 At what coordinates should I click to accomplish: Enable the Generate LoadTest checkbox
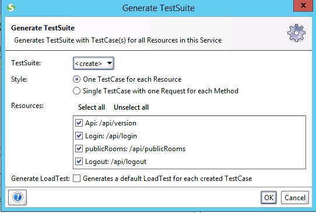(x=76, y=179)
